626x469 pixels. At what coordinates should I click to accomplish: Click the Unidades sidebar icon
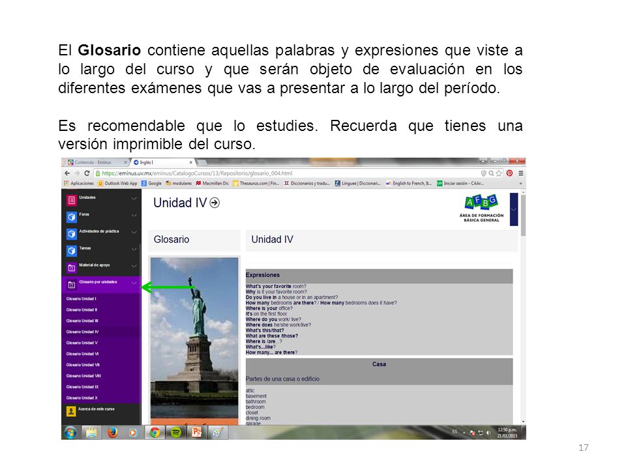[72, 200]
